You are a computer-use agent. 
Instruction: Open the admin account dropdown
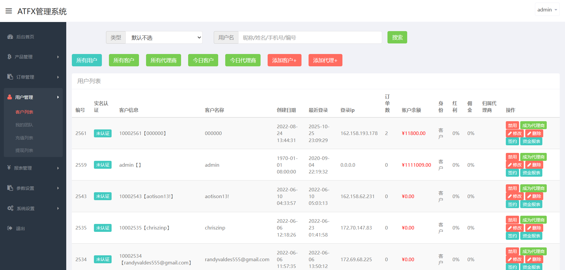pyautogui.click(x=547, y=10)
